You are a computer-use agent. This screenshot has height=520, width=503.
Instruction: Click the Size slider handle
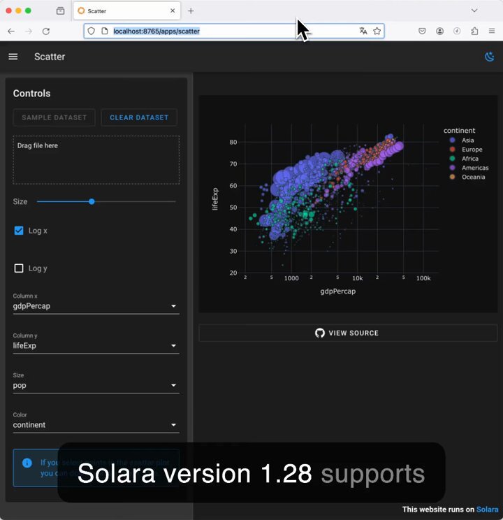pos(92,201)
